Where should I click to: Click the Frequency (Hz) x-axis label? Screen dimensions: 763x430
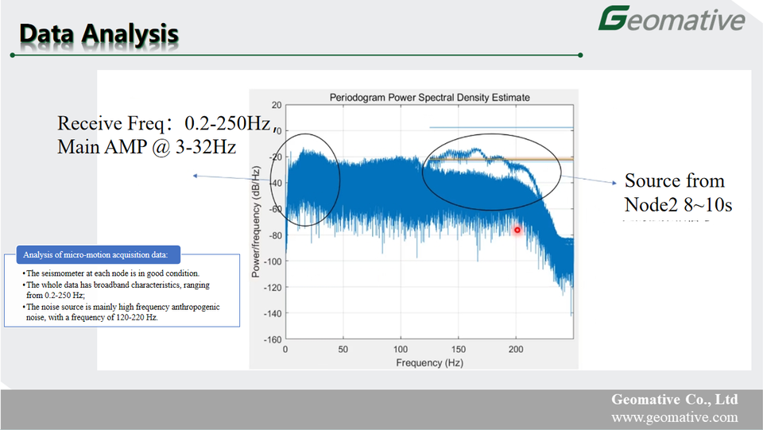[429, 362]
